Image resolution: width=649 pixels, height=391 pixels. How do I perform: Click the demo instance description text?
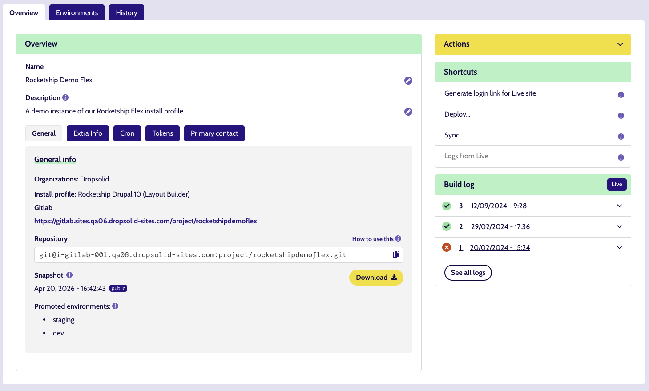click(104, 111)
